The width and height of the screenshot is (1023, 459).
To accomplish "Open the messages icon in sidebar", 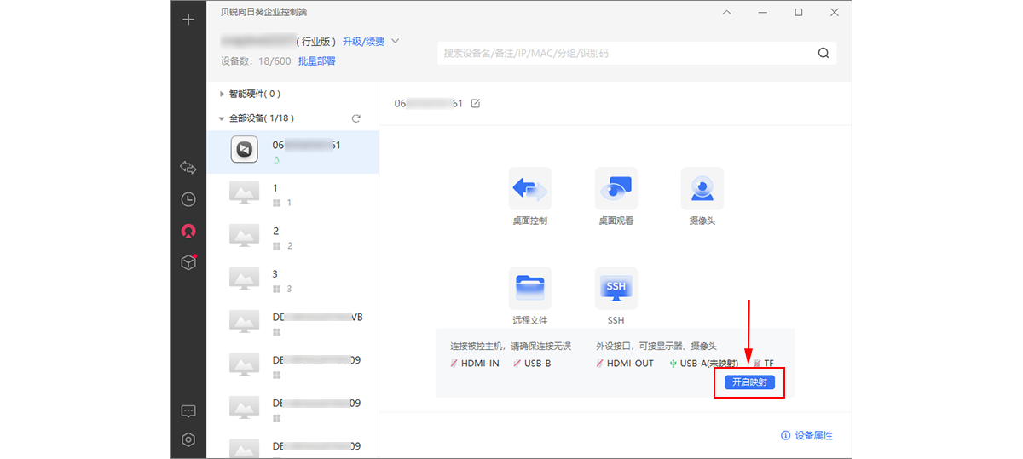I will coord(188,411).
